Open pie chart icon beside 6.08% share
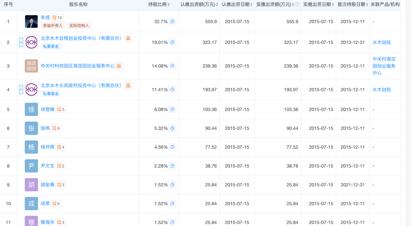 (x=172, y=109)
